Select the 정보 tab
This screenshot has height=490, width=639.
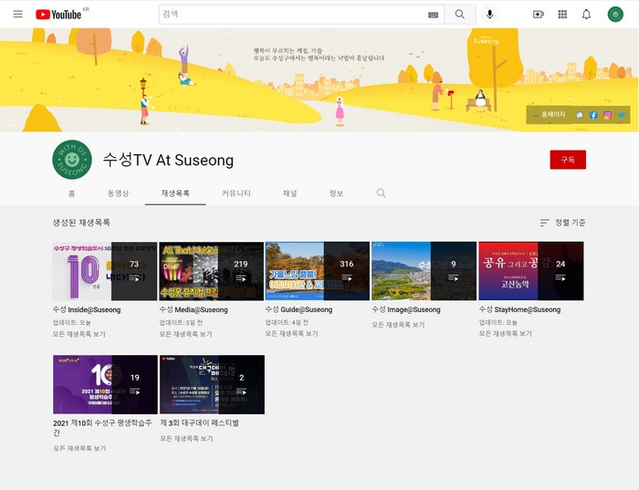click(336, 193)
